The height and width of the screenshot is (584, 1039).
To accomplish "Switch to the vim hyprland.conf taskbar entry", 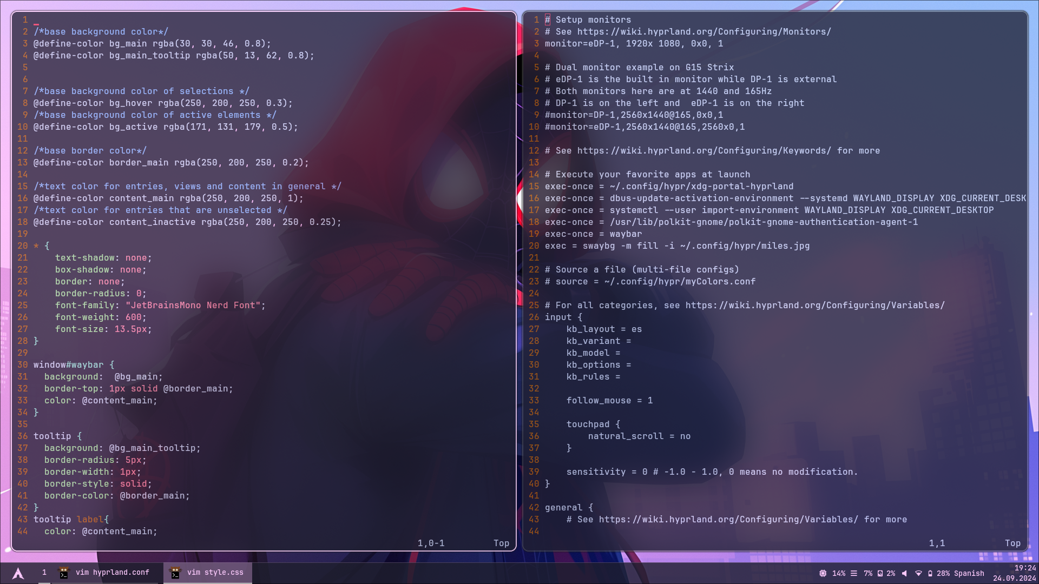I will pos(113,573).
